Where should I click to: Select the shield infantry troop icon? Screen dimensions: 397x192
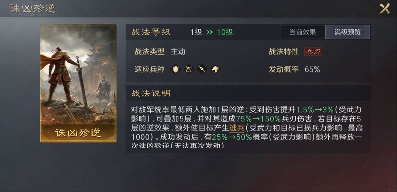pos(176,69)
